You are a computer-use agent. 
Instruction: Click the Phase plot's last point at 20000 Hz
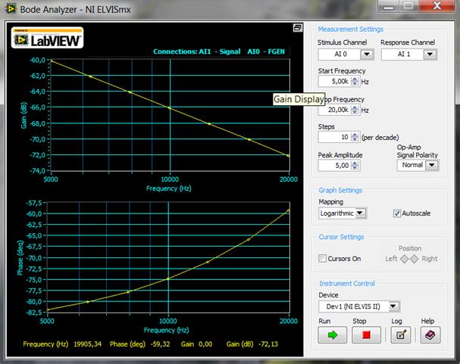pos(289,210)
